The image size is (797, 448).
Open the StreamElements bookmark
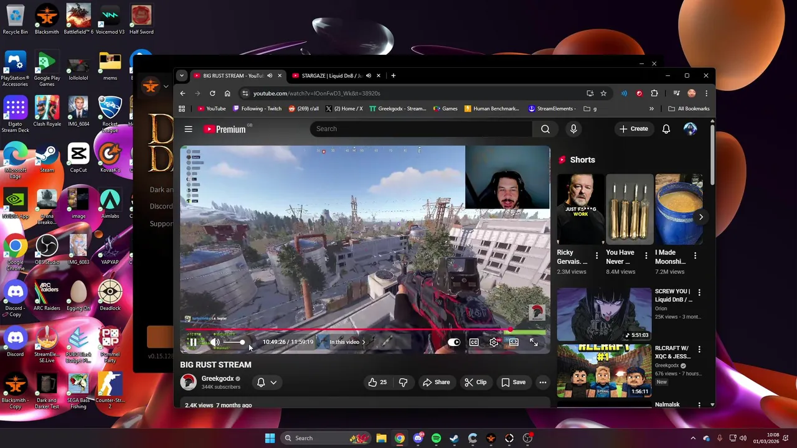pyautogui.click(x=552, y=109)
